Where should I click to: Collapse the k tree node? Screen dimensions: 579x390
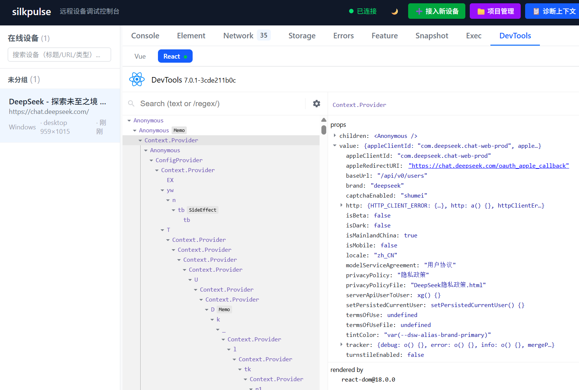(212, 320)
